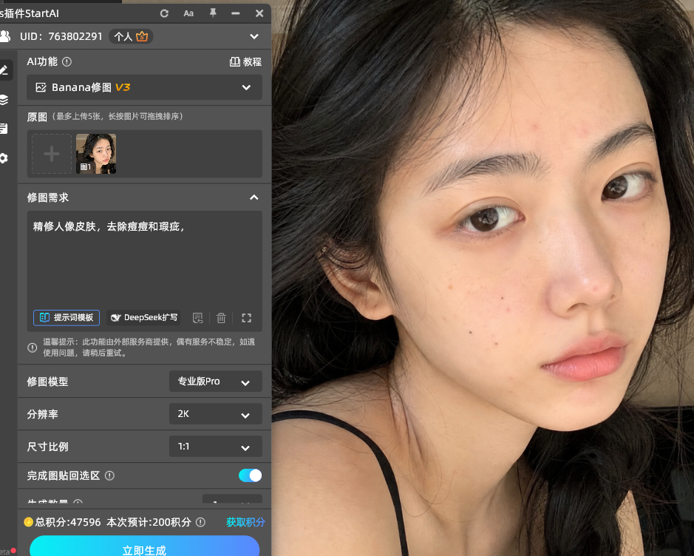Image resolution: width=694 pixels, height=556 pixels.
Task: Show info for 本次预计 200积分
Action: point(200,522)
